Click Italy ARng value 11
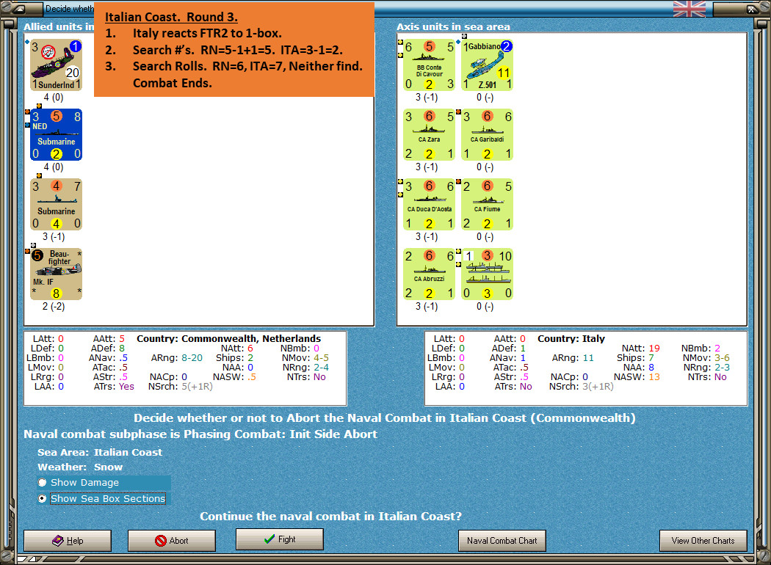 588,357
